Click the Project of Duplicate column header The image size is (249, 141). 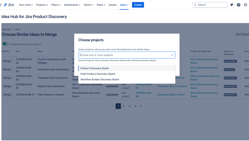201,51
